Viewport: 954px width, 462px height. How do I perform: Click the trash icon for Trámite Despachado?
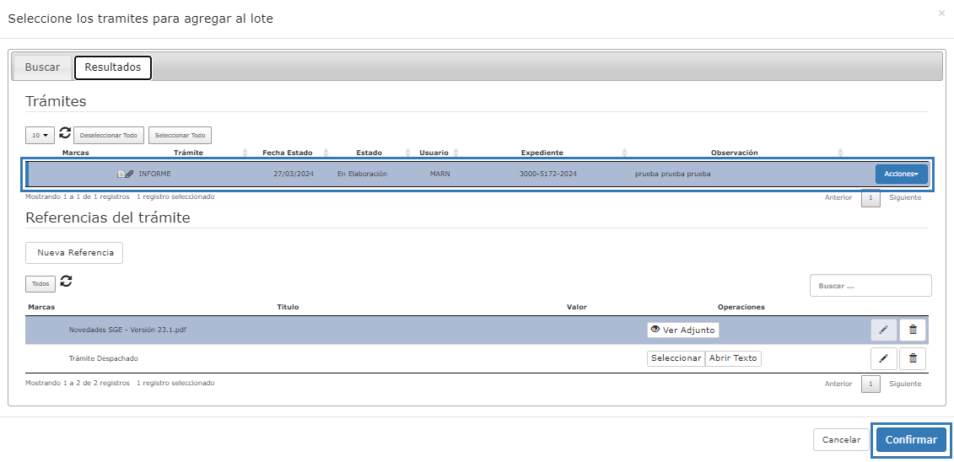(913, 358)
